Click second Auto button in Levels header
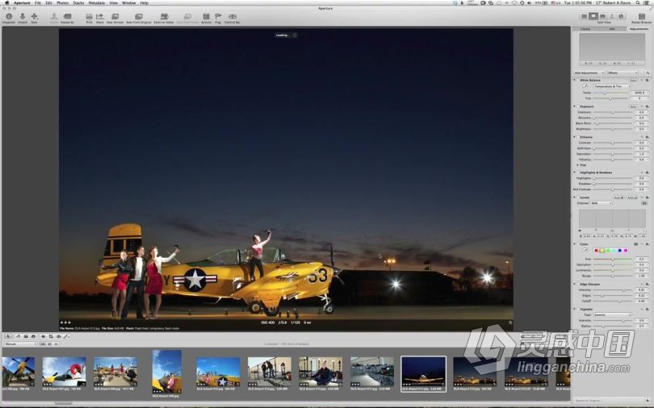This screenshot has height=408, width=654. click(x=632, y=198)
